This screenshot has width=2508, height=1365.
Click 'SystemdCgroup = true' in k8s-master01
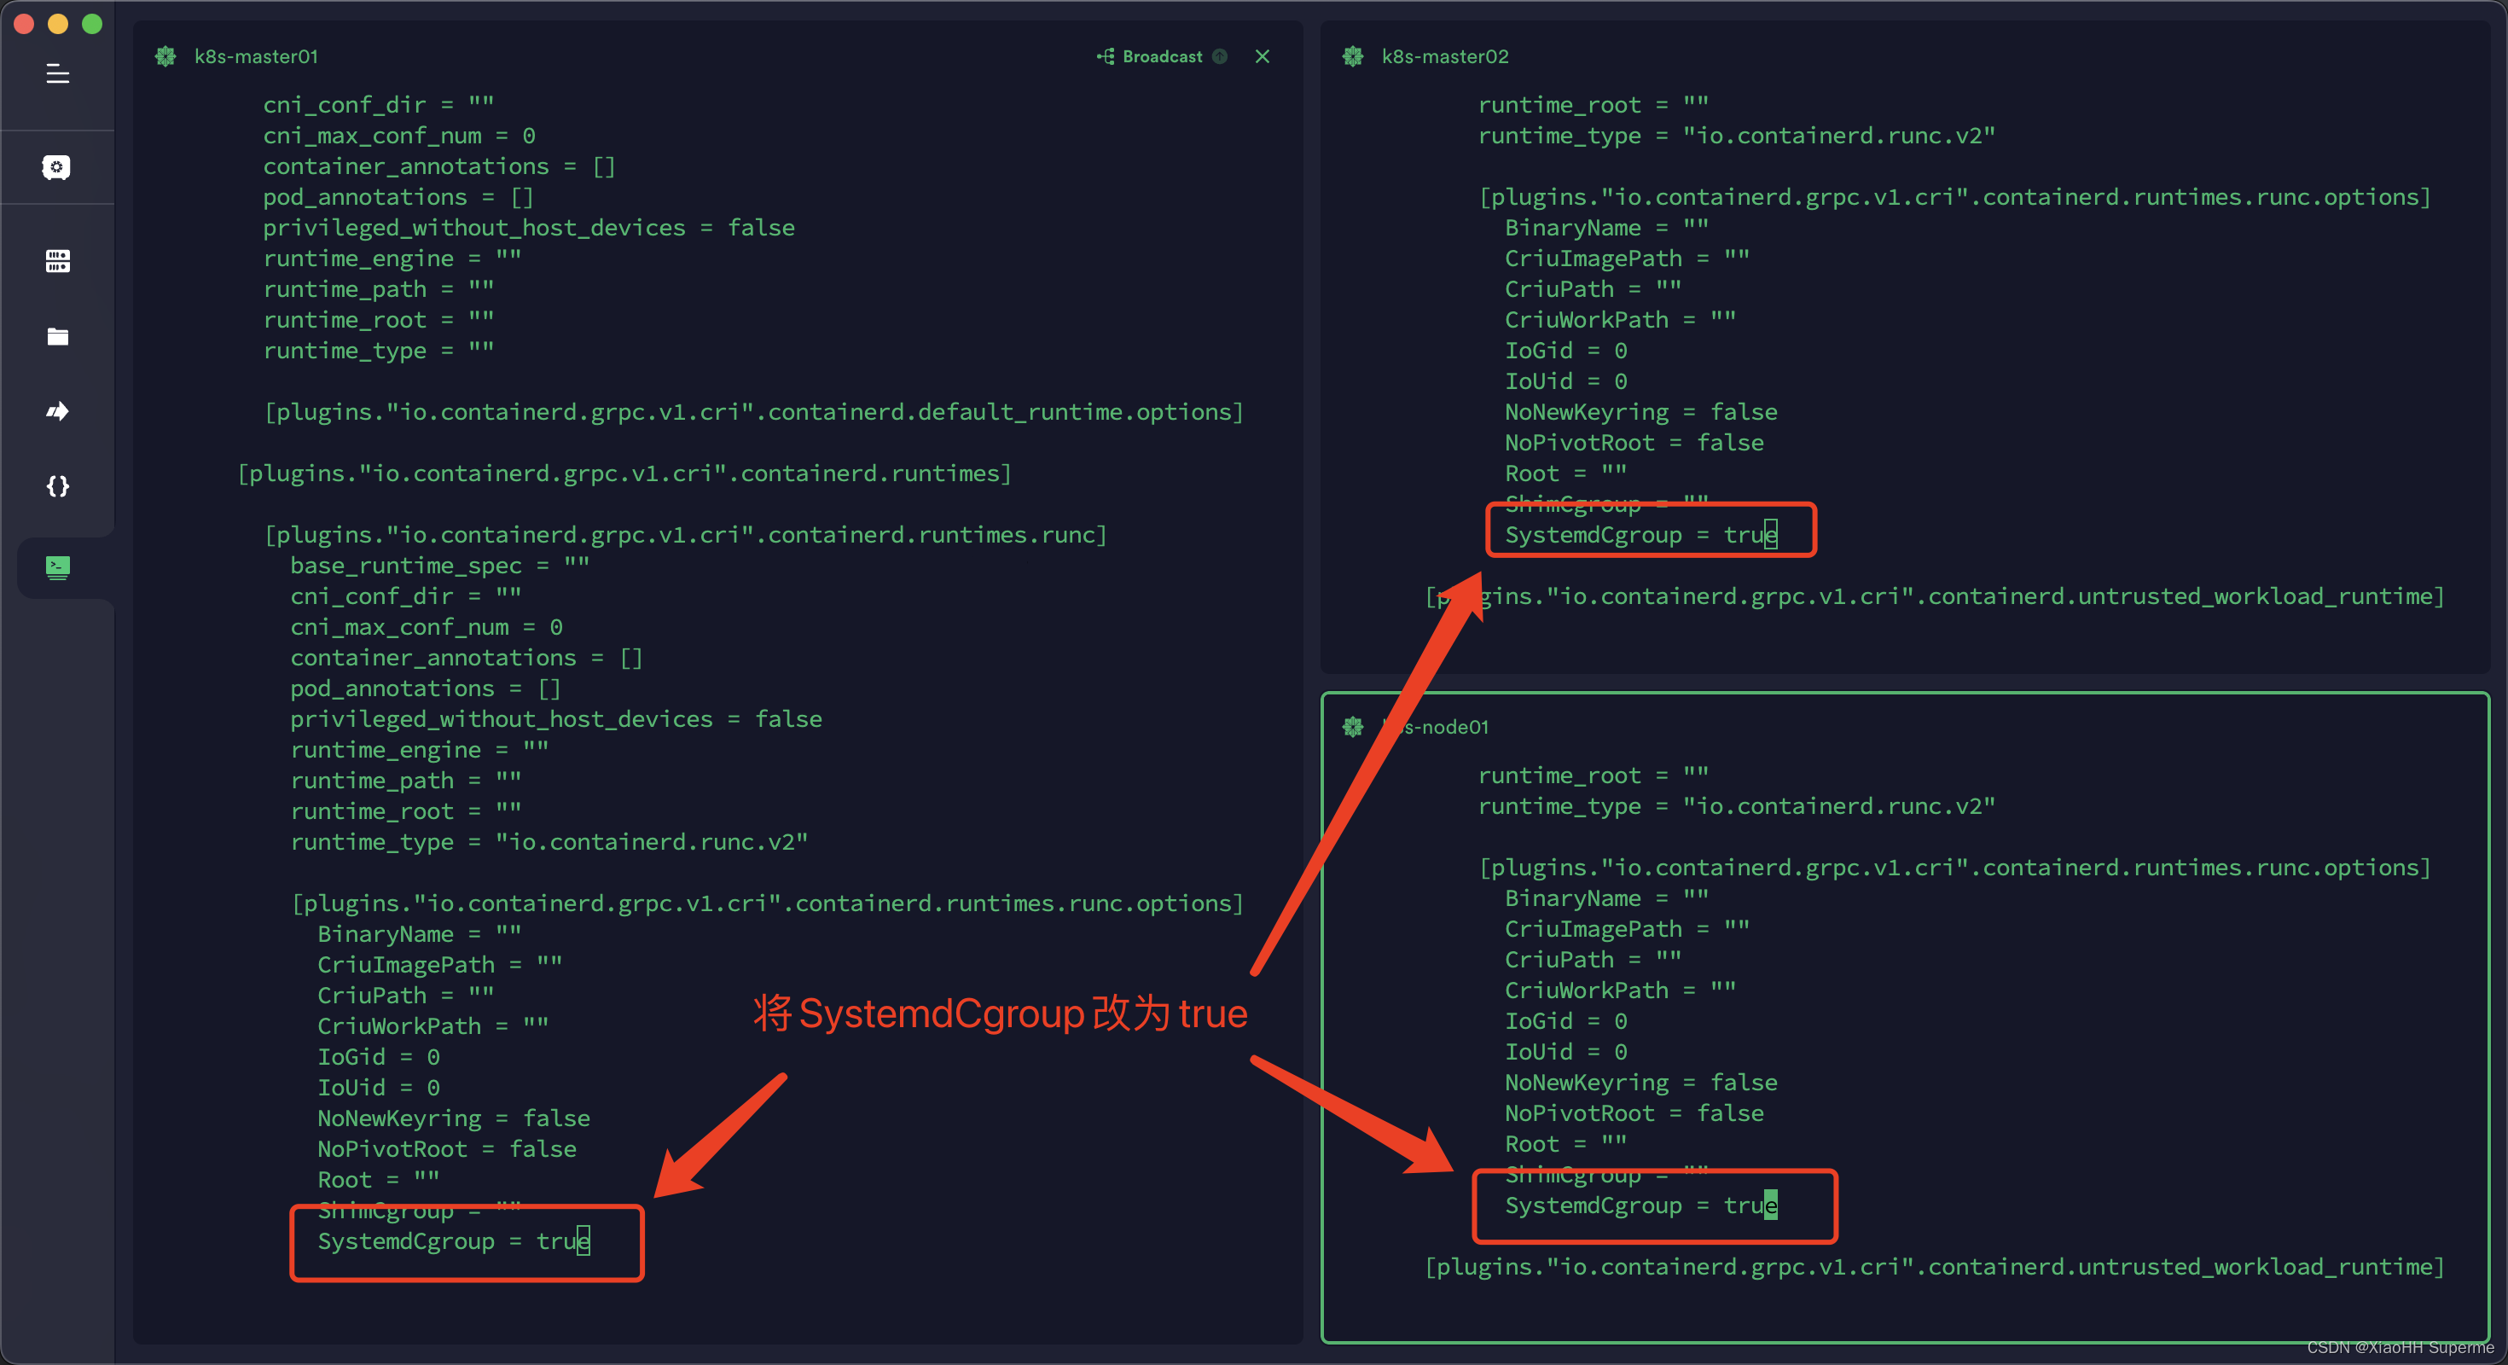(454, 1241)
